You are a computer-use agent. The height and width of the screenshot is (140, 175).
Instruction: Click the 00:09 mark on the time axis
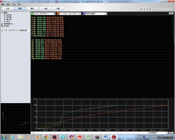click(117, 130)
